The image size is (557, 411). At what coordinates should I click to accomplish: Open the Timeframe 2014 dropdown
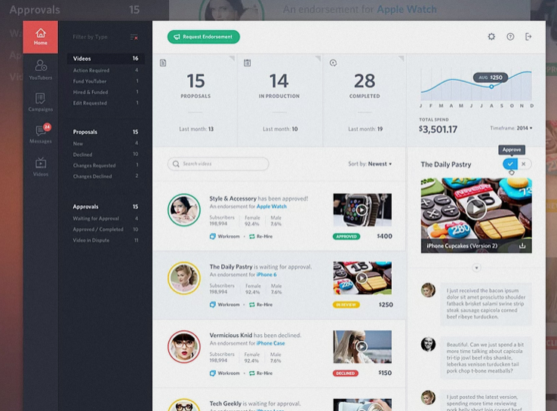point(511,128)
